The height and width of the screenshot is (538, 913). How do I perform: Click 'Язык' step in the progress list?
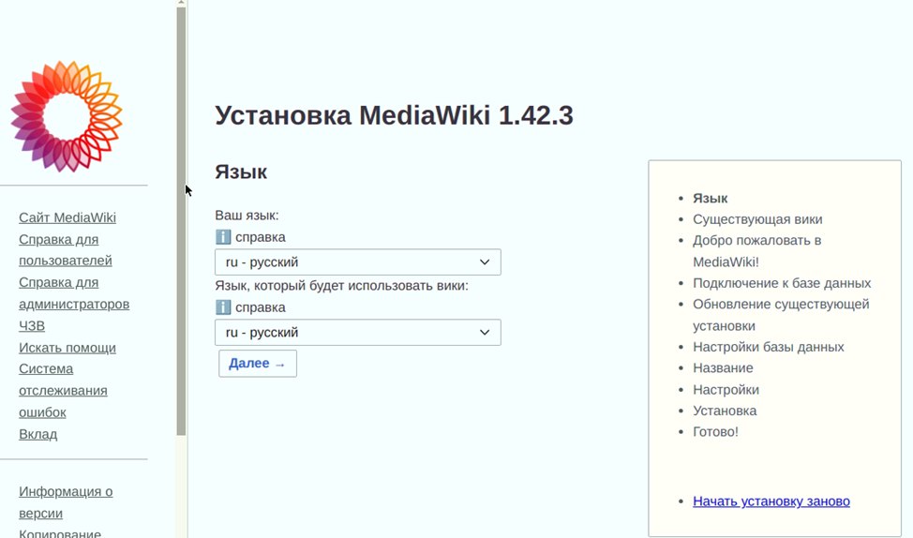tap(710, 198)
